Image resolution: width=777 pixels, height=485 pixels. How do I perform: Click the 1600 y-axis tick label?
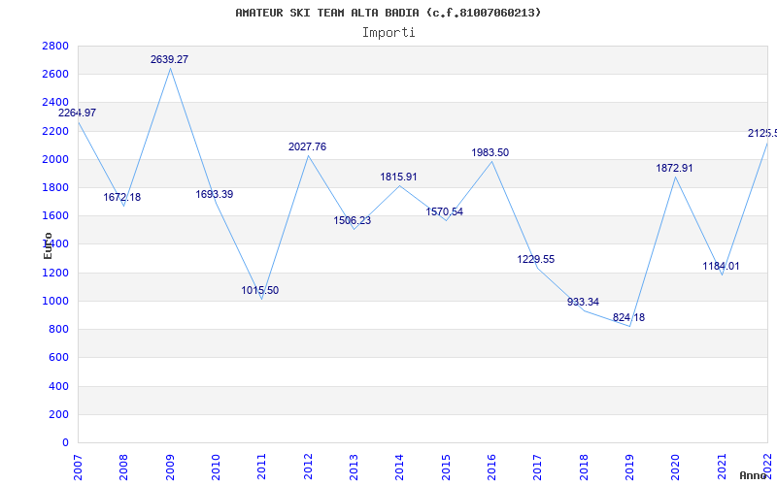point(55,216)
